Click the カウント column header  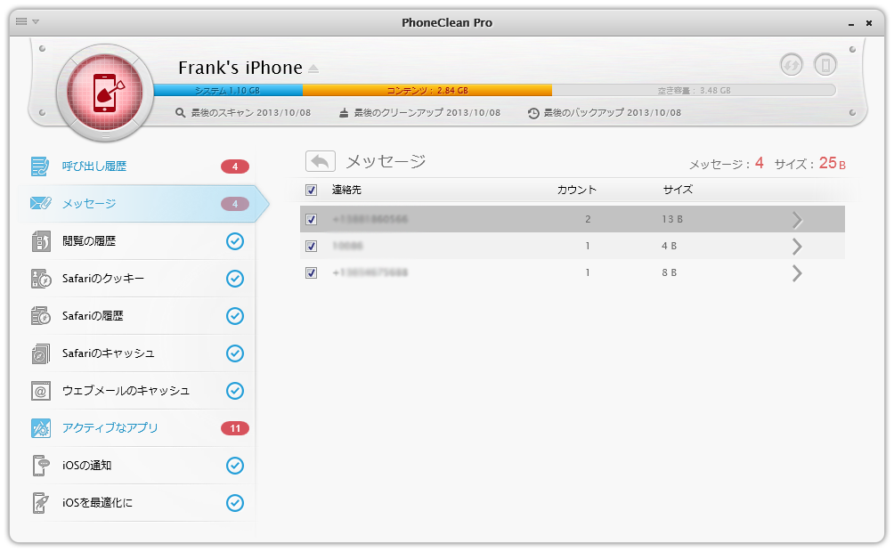coord(577,190)
